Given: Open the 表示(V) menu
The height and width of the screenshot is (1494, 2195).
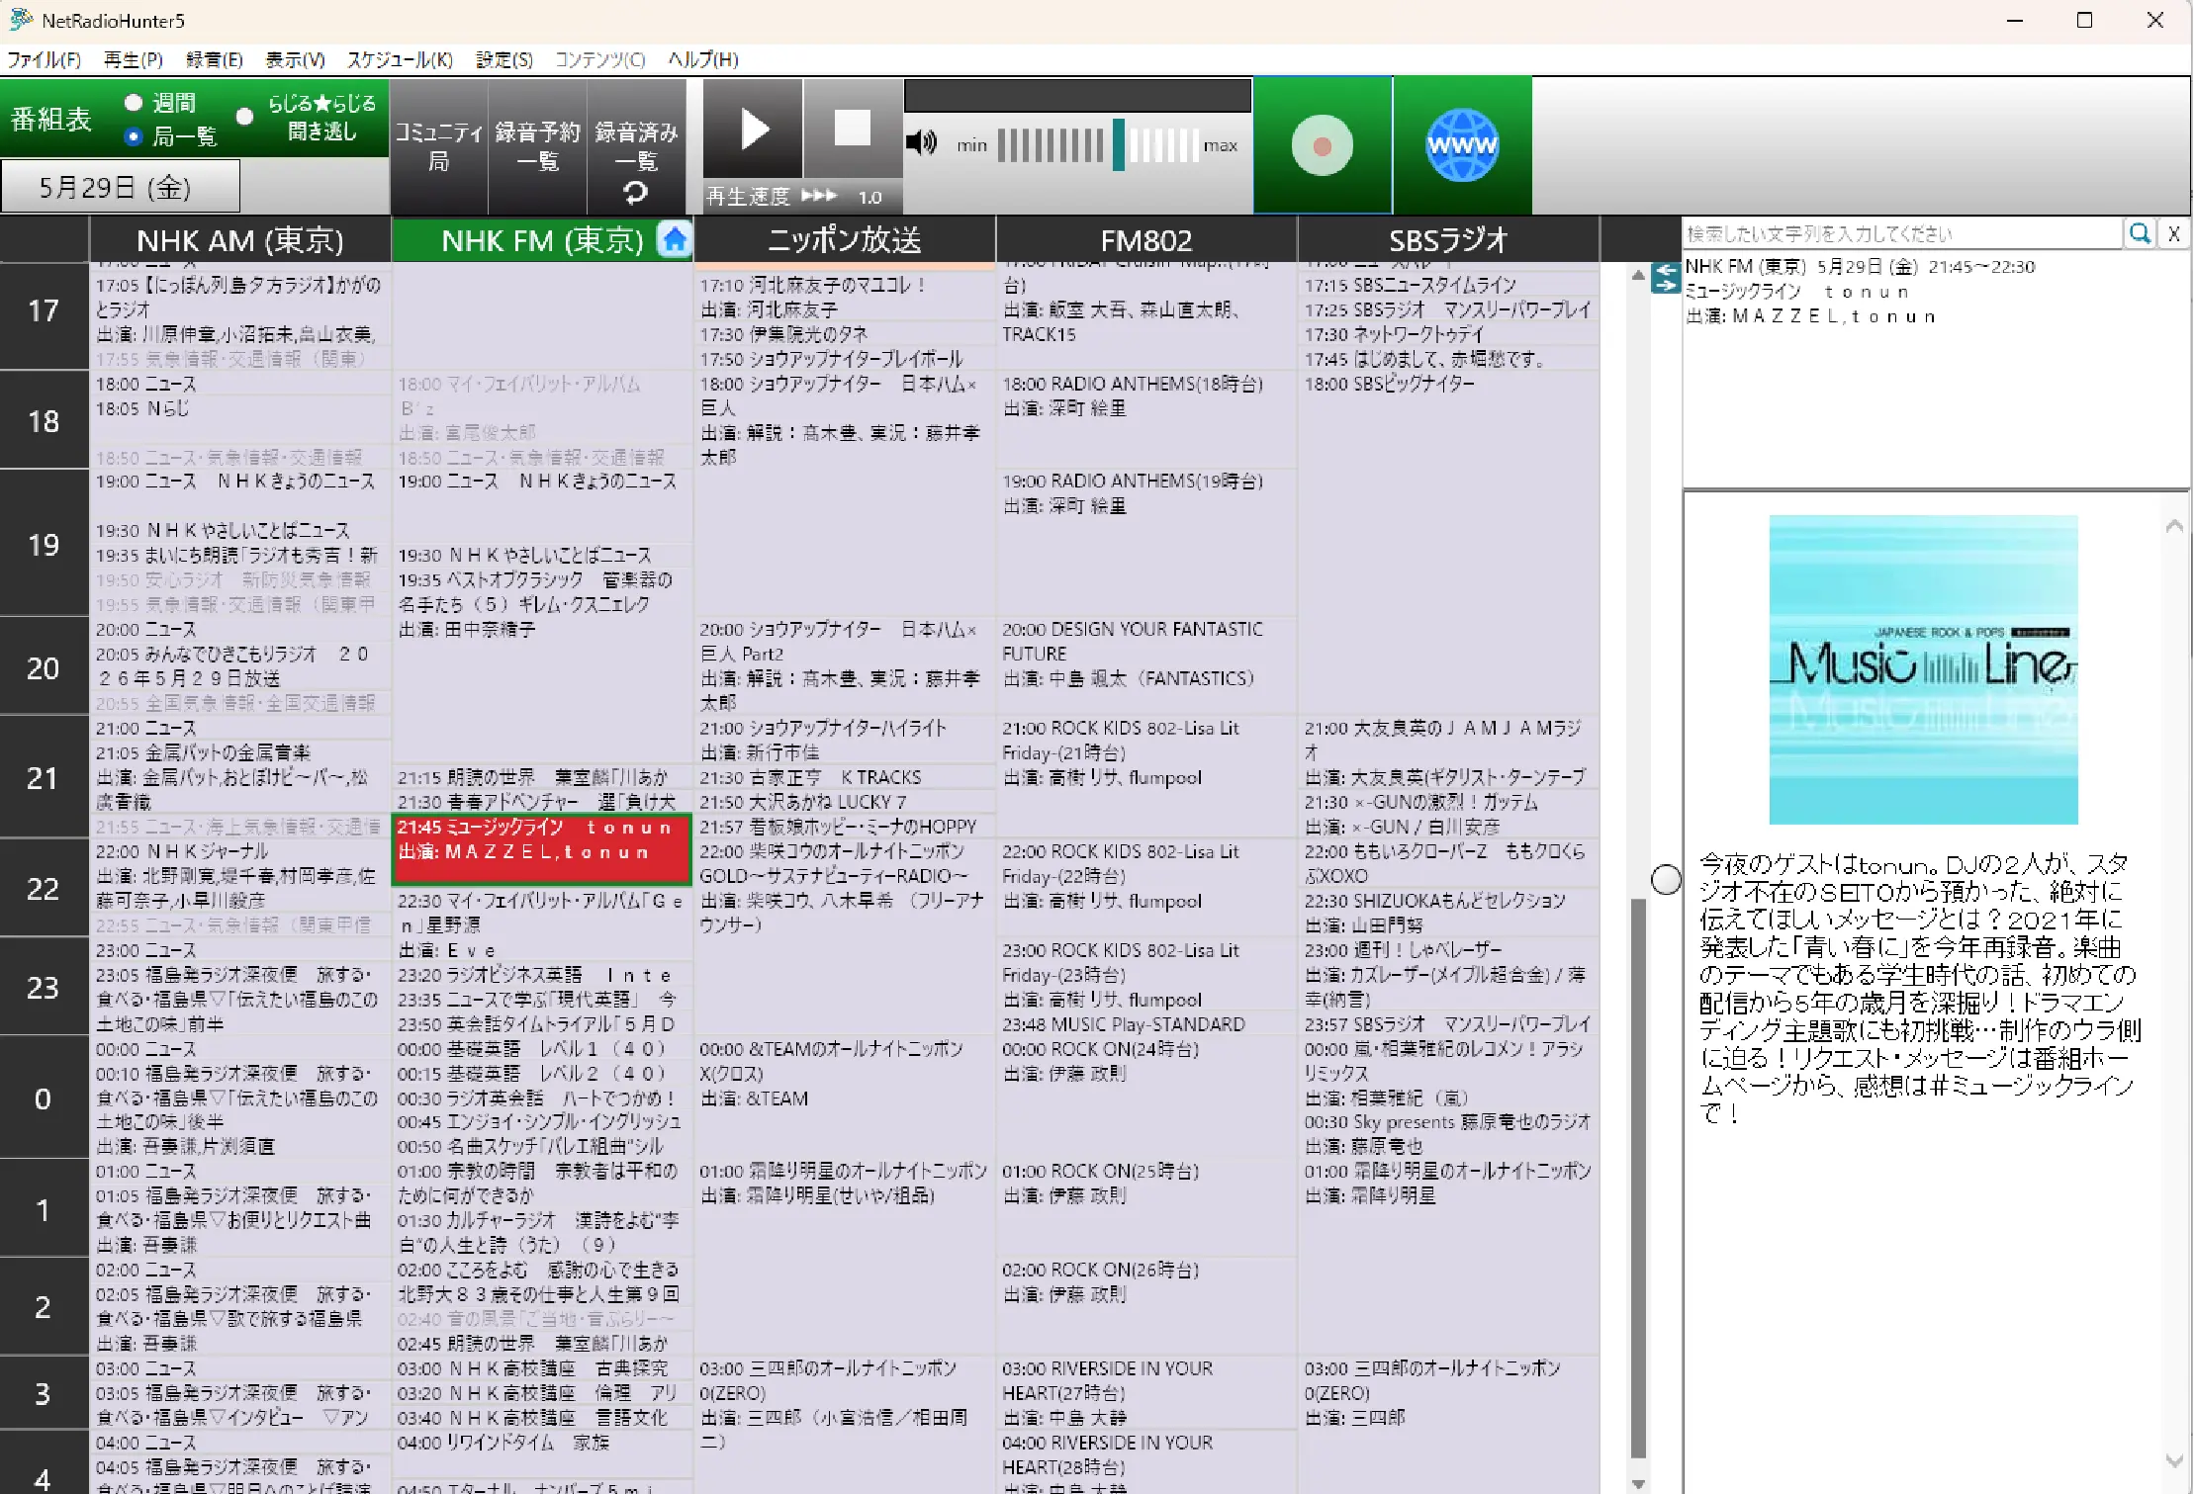Looking at the screenshot, I should pos(295,59).
